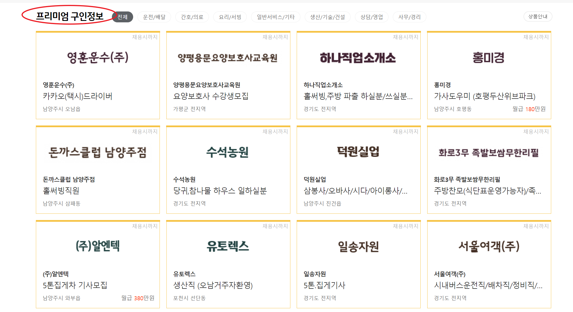This screenshot has width=573, height=312.
Task: Click the 수석농원 logo banner
Action: [228, 152]
